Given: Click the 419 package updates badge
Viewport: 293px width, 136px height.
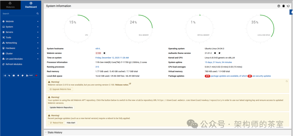Looking at the screenshot, I should (208, 76).
